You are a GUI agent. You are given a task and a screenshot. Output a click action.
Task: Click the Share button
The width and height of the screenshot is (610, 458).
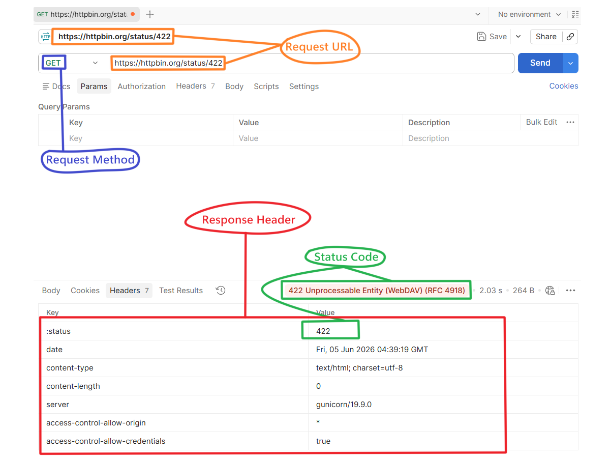click(x=546, y=37)
